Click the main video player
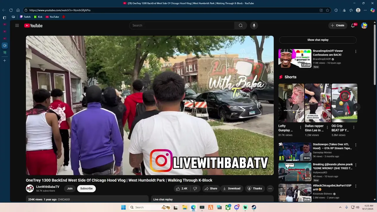377x212 pixels. [x=150, y=105]
